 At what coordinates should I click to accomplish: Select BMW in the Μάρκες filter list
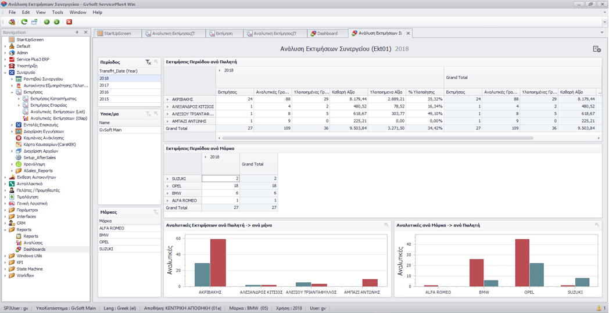[x=104, y=235]
